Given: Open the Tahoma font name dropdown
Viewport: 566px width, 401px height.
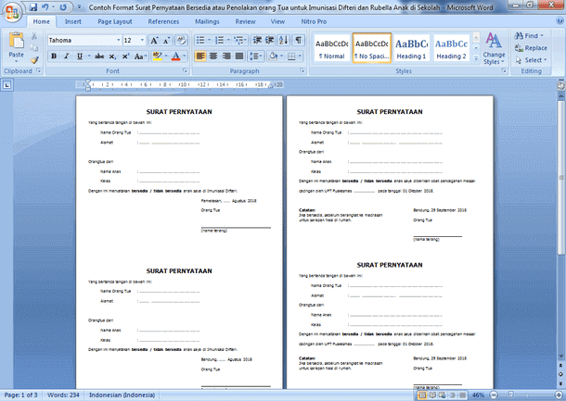Looking at the screenshot, I should [x=119, y=40].
